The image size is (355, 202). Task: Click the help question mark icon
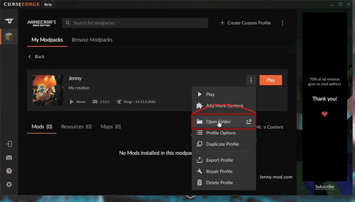click(9, 171)
